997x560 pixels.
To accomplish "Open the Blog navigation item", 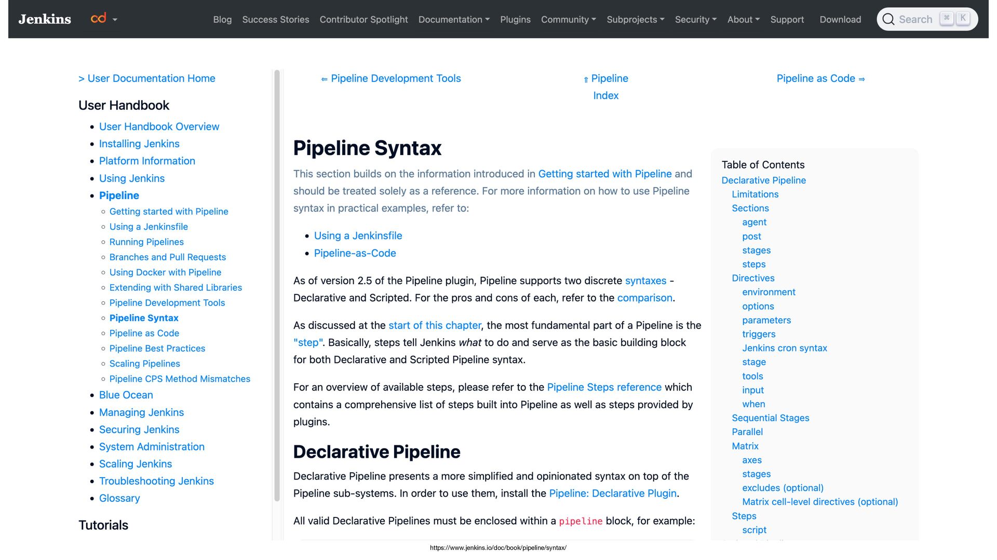I will pyautogui.click(x=222, y=19).
